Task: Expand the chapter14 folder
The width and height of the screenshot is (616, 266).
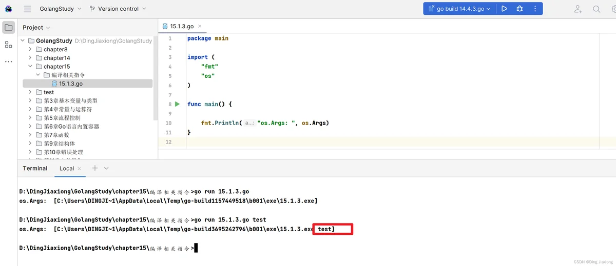Action: click(x=30, y=58)
